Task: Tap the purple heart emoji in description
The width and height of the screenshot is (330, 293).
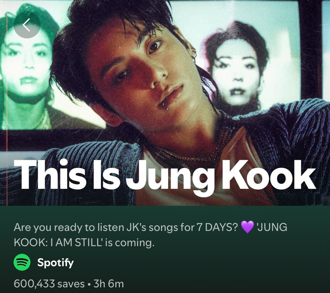Action: [248, 227]
